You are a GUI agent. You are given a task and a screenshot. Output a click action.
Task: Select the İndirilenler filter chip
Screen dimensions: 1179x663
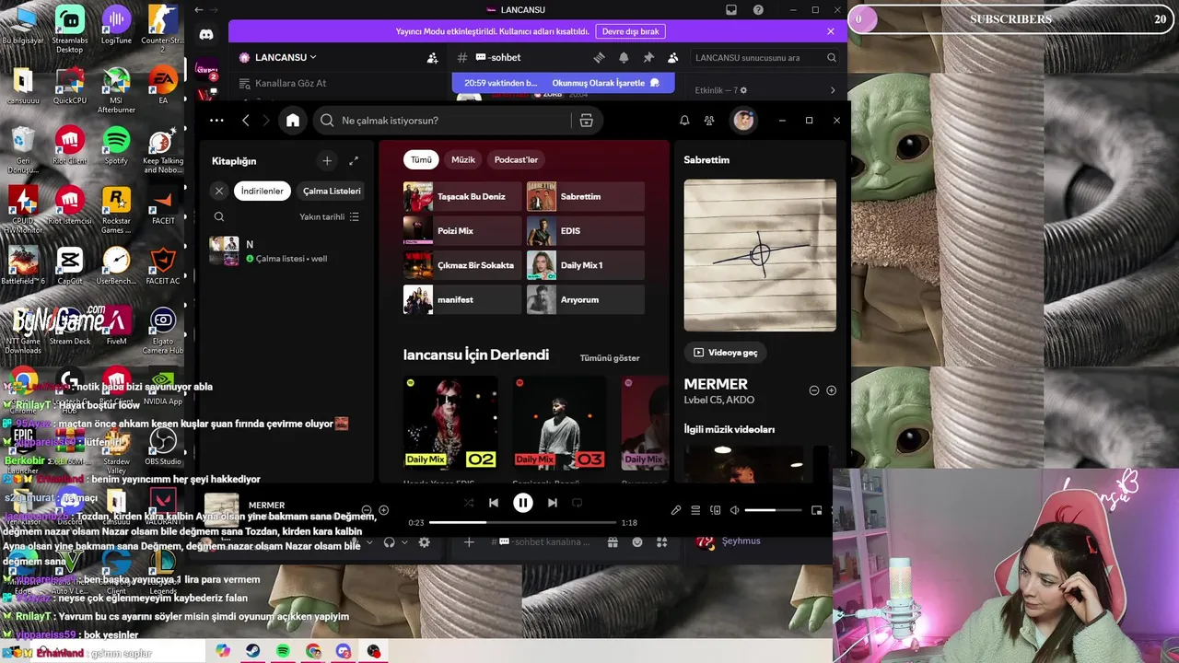tap(263, 191)
